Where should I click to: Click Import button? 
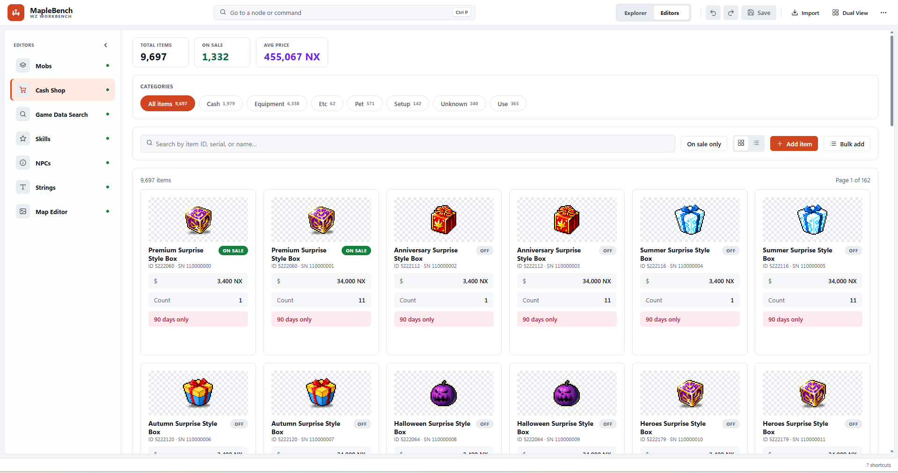pyautogui.click(x=805, y=13)
